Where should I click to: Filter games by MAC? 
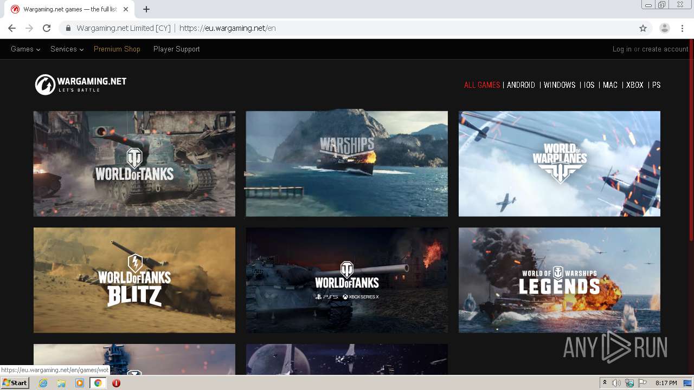coord(611,85)
